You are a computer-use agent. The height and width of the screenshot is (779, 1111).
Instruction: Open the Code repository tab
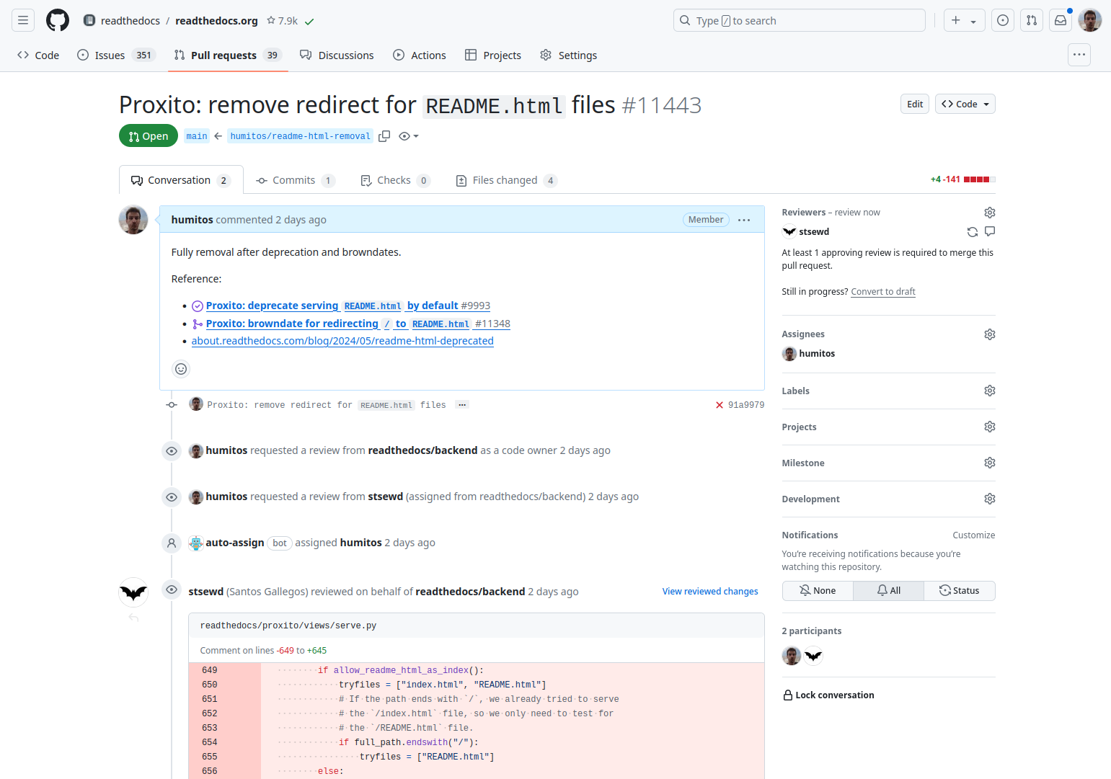click(38, 55)
